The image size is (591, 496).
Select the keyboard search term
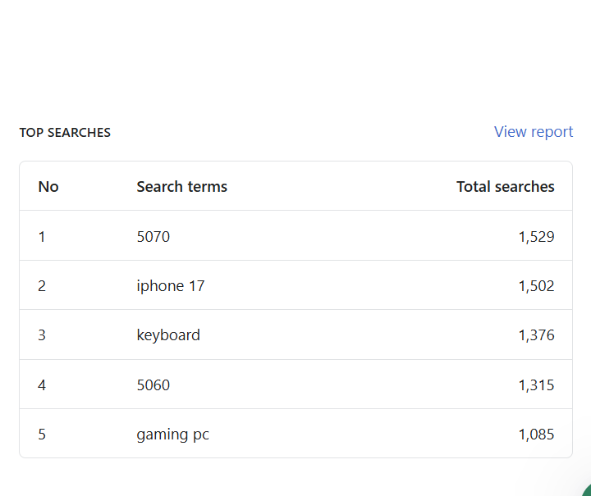coord(168,335)
